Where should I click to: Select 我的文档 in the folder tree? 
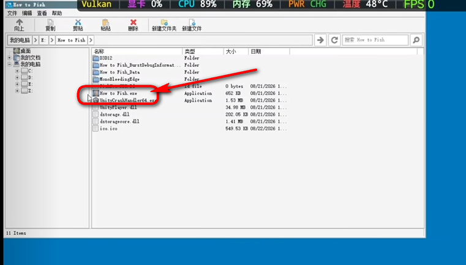point(27,58)
